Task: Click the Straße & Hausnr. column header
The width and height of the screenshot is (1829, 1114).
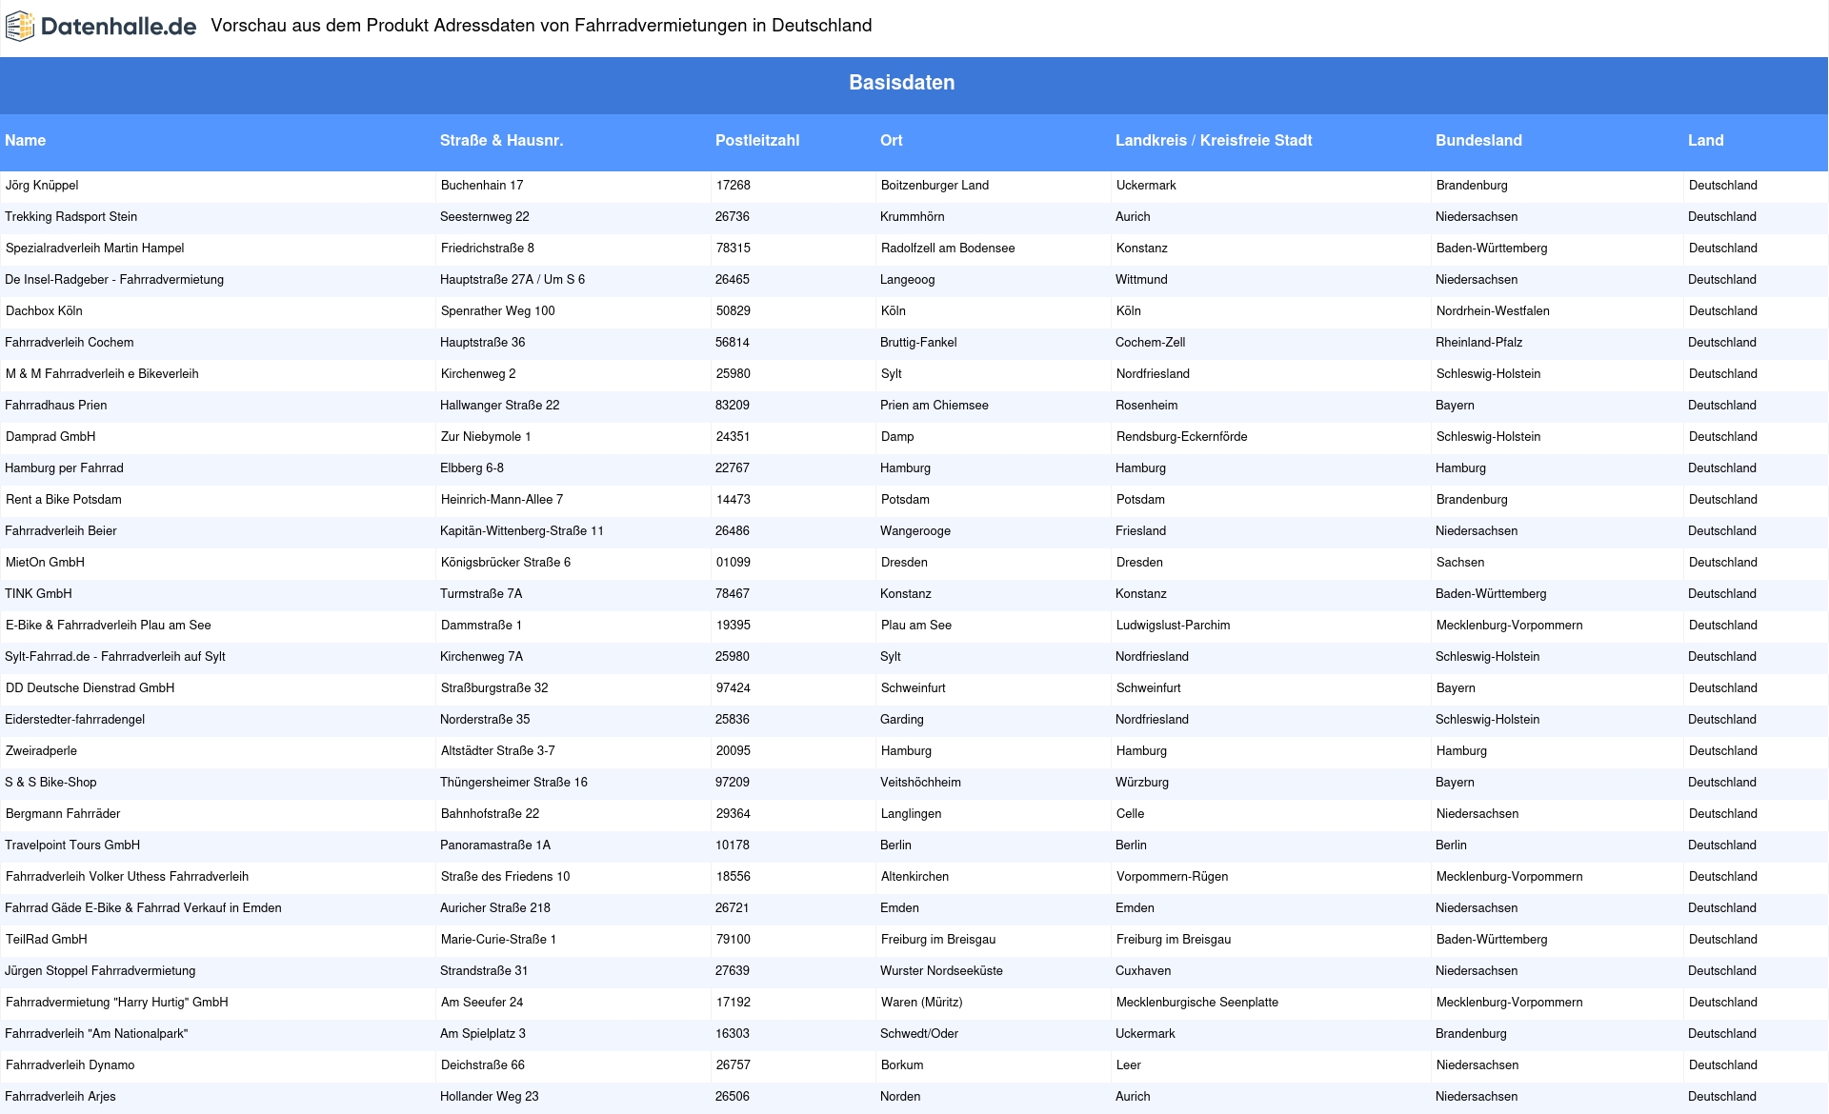Action: pos(501,140)
